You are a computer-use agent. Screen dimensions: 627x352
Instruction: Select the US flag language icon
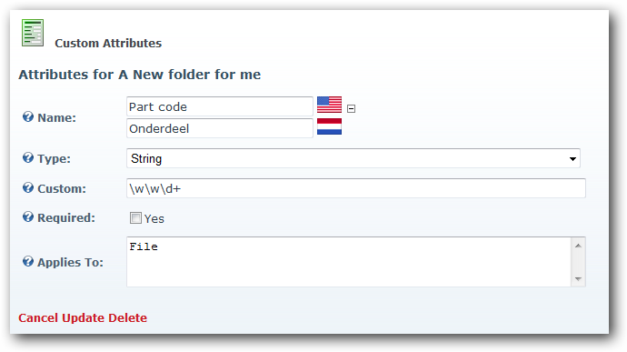(329, 105)
